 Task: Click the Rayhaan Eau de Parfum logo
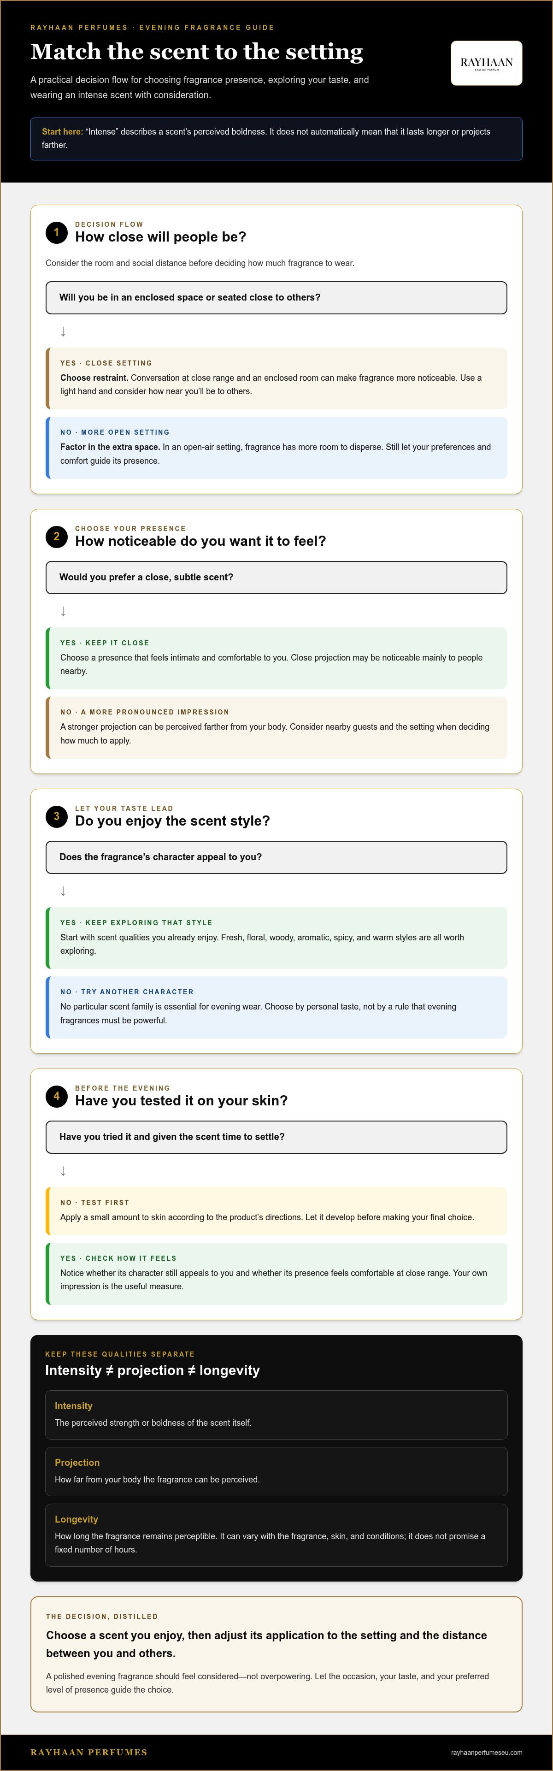pyautogui.click(x=486, y=63)
